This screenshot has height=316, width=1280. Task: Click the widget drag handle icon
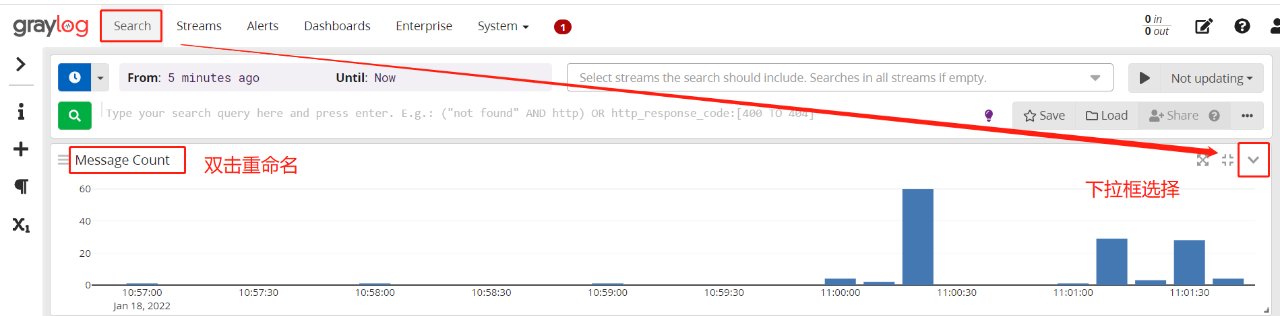63,160
